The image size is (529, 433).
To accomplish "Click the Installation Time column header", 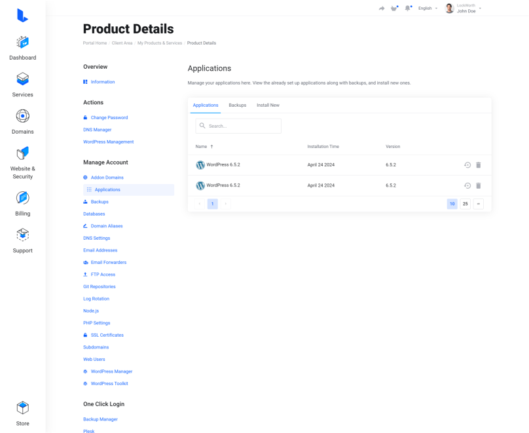I will click(323, 147).
